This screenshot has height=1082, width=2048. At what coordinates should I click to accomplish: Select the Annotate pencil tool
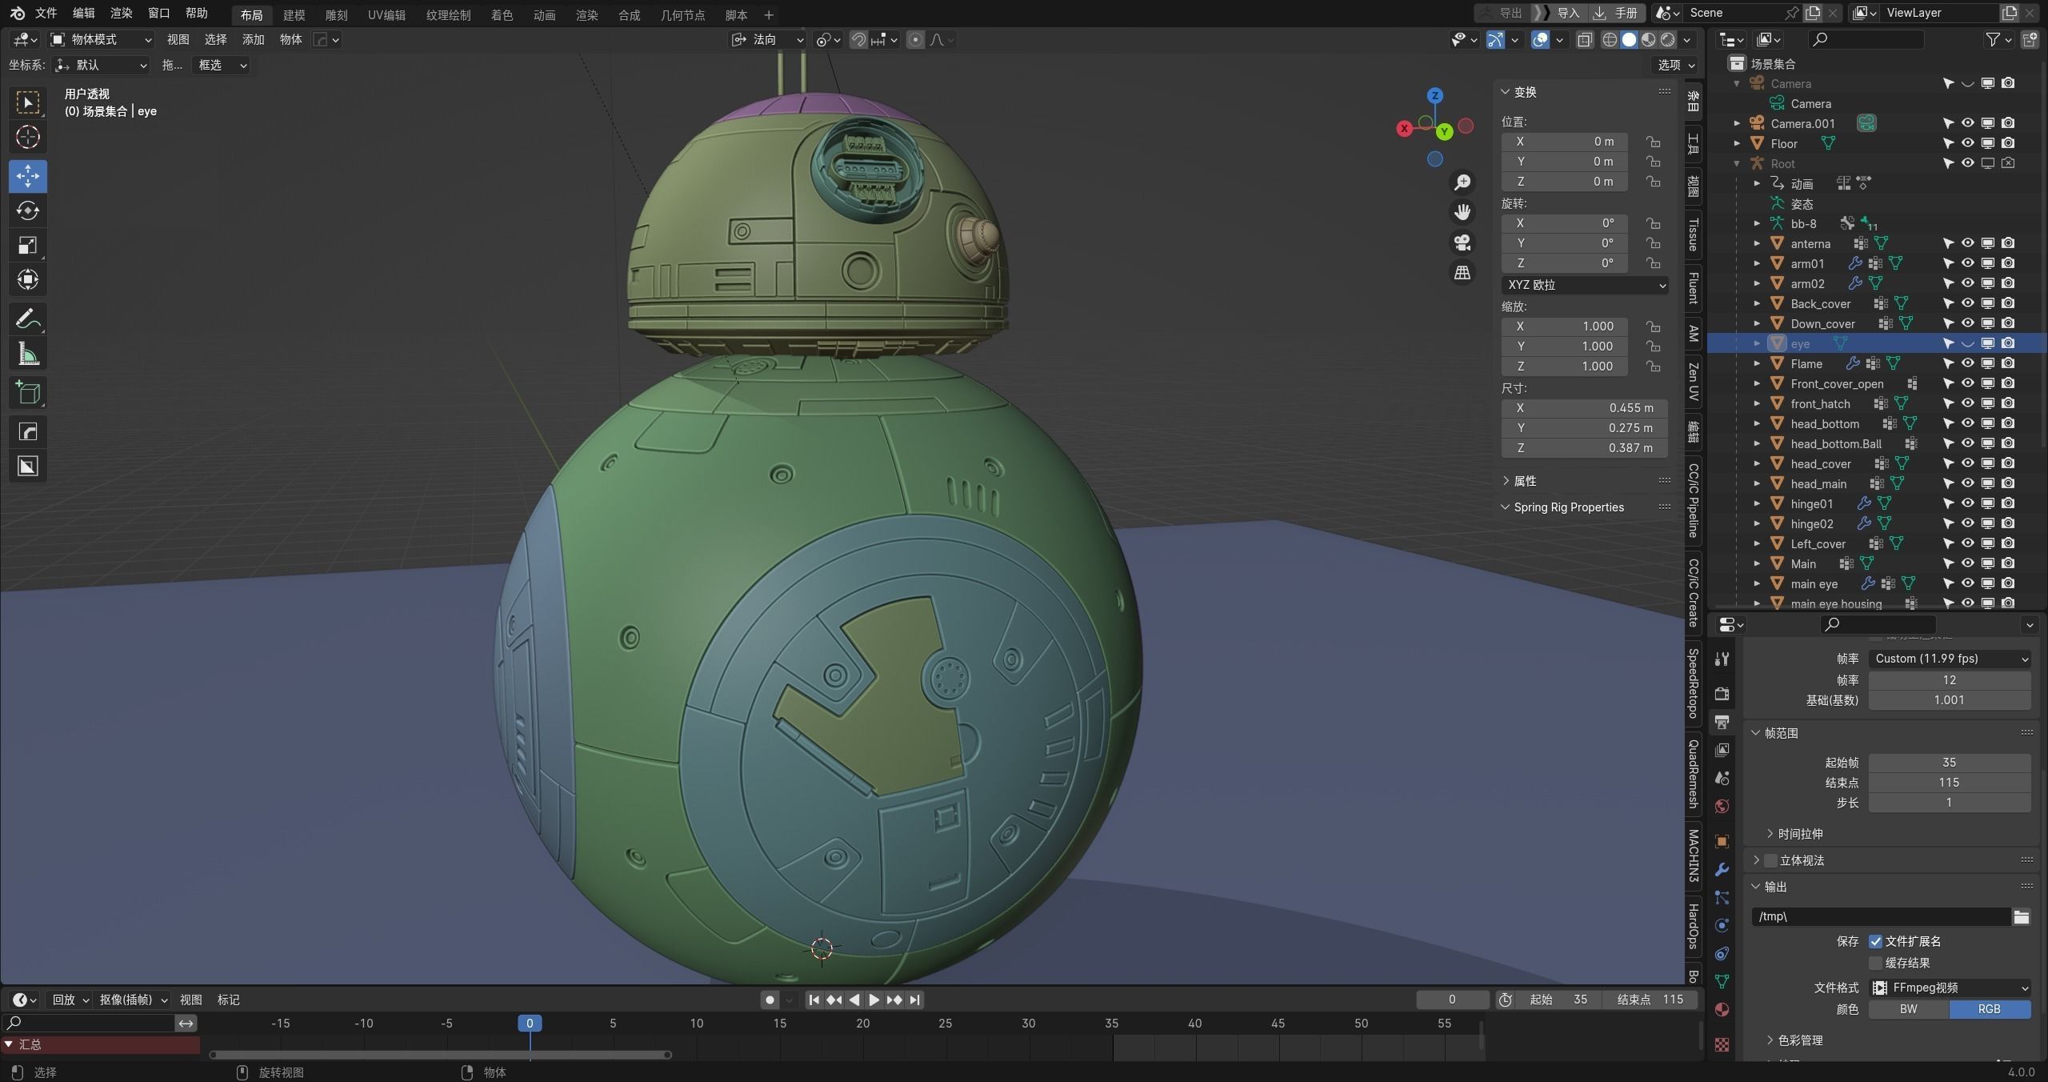pyautogui.click(x=28, y=319)
